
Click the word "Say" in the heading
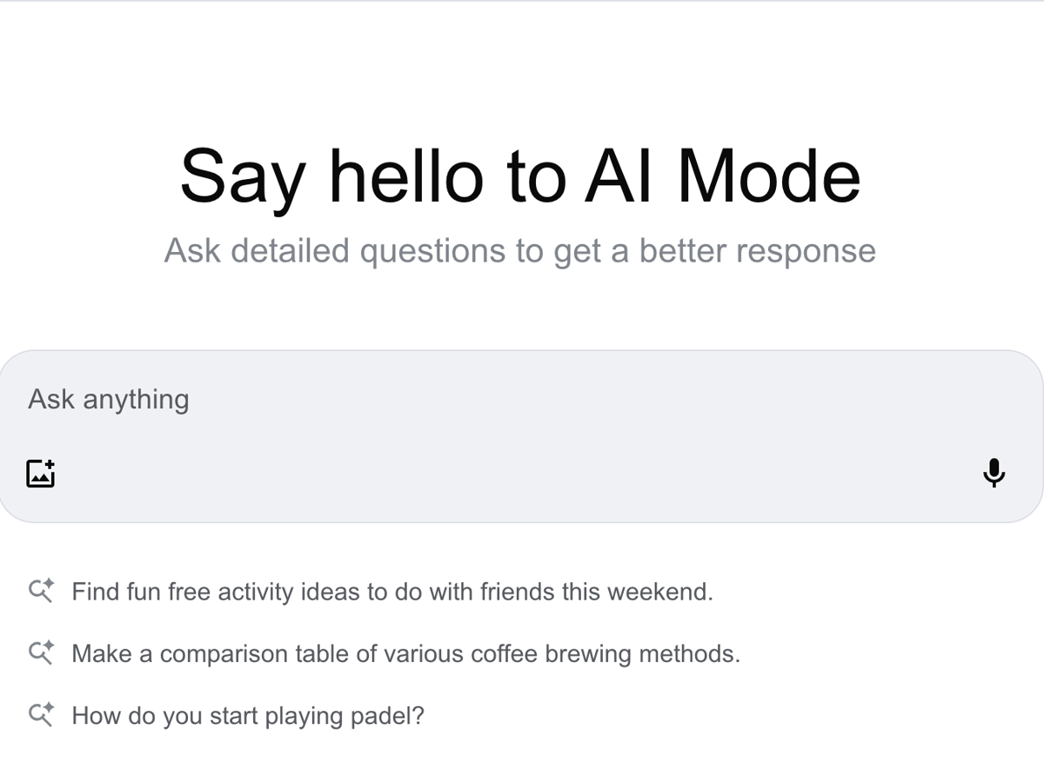242,177
